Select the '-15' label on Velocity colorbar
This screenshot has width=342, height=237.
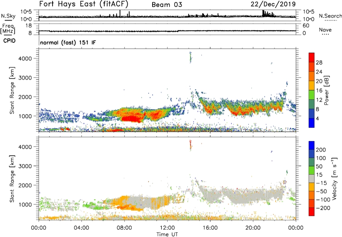(x=321, y=183)
